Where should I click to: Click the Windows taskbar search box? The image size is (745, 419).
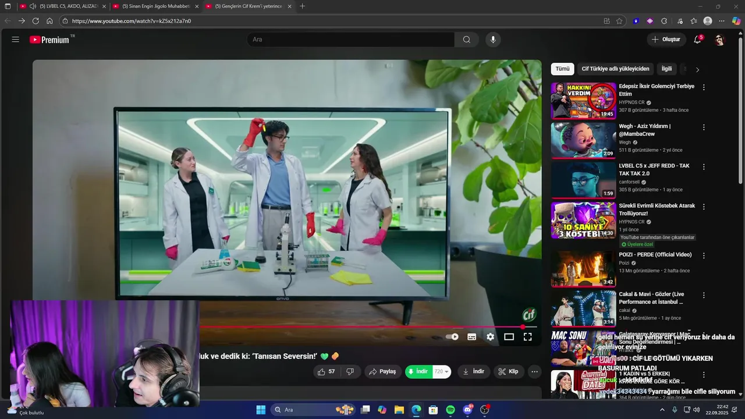pyautogui.click(x=313, y=410)
